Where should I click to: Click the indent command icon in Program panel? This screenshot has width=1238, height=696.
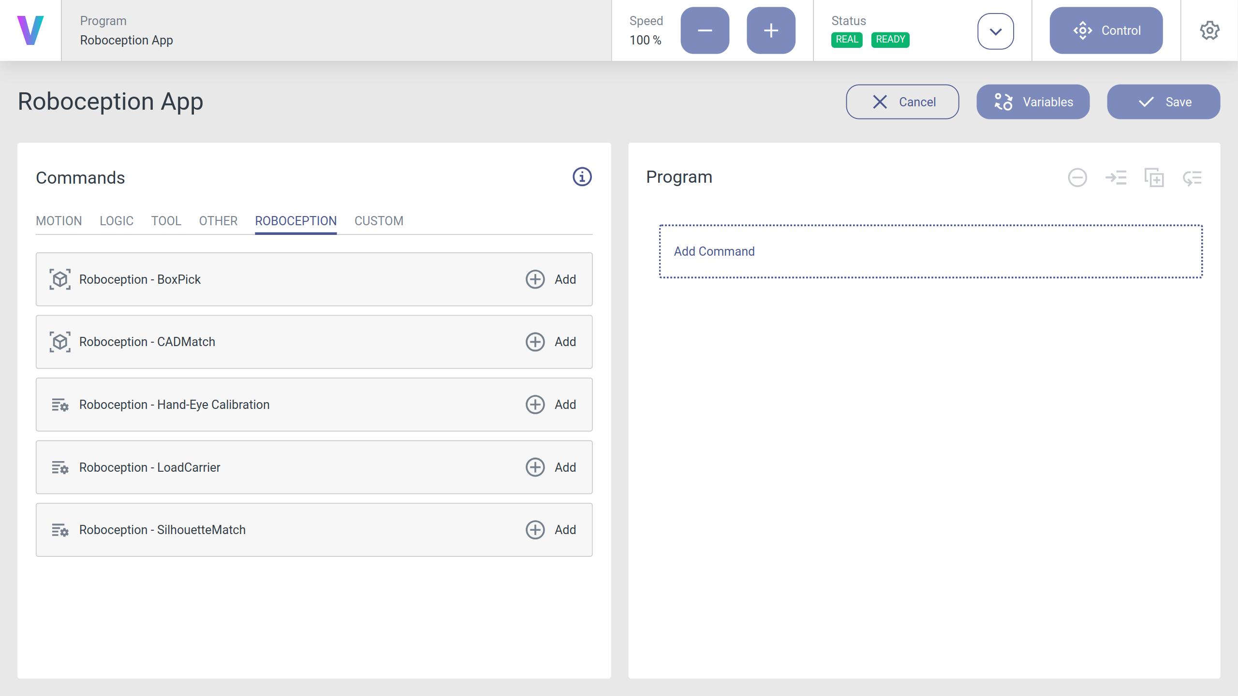1116,178
